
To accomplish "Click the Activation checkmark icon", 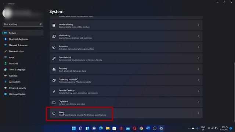I will (x=54, y=47).
